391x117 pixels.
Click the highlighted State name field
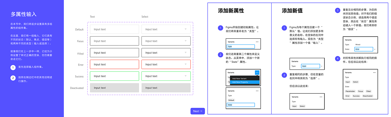pyautogui.click(x=241, y=105)
